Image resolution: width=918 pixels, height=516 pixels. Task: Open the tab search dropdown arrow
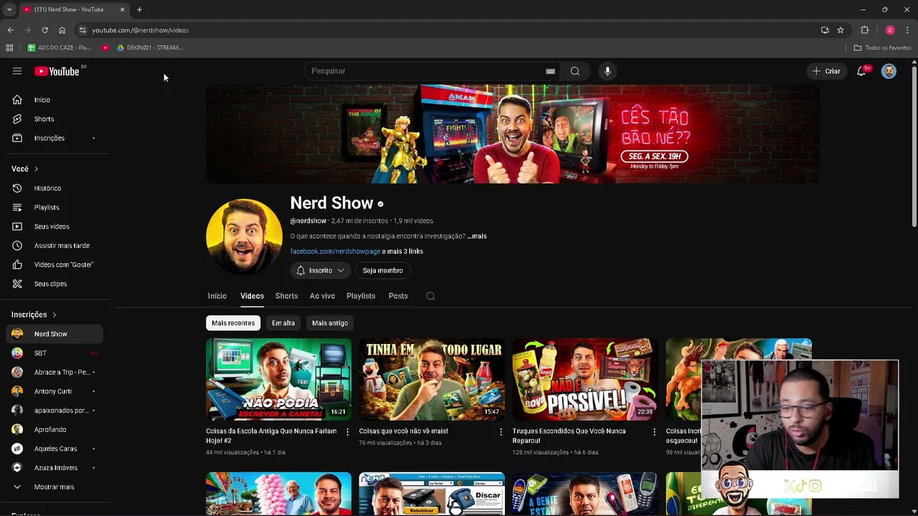9,9
